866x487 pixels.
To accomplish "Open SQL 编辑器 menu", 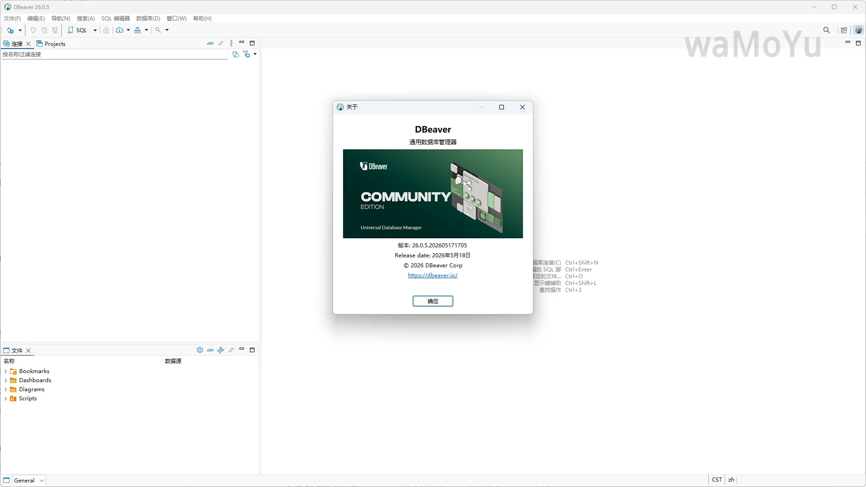I will [115, 19].
